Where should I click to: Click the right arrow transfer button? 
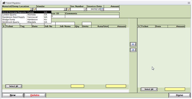pos(133,44)
